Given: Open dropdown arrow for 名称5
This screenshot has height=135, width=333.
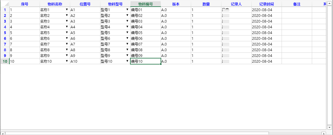Looking at the screenshot, I should [x=67, y=32].
